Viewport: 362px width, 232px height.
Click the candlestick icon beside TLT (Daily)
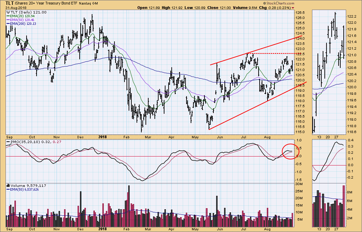(x=8, y=12)
